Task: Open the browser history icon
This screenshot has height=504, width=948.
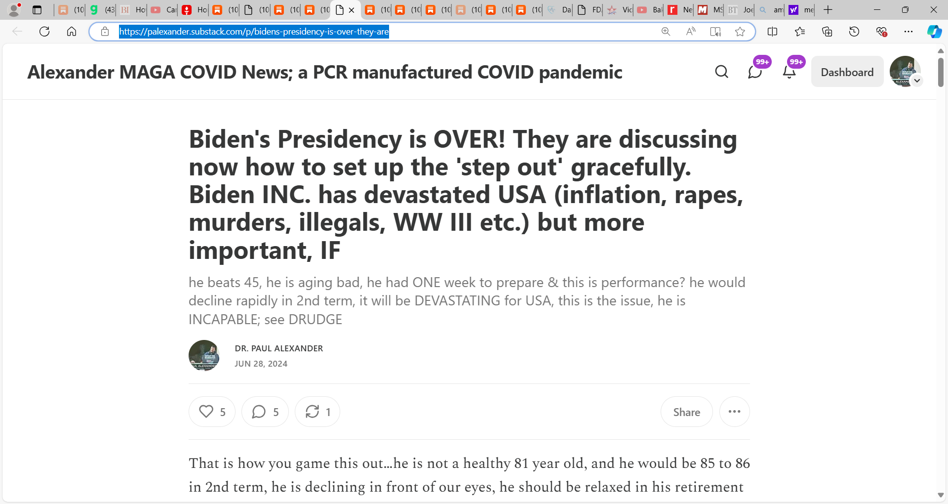Action: point(854,32)
